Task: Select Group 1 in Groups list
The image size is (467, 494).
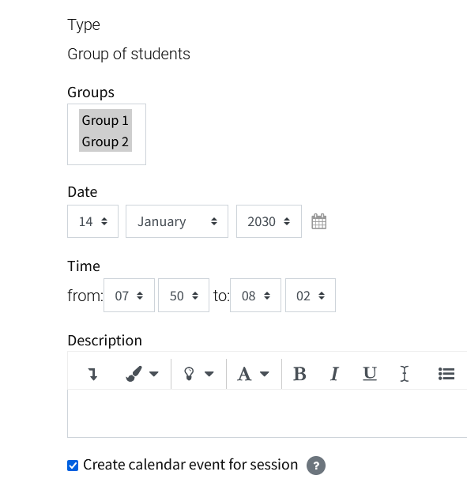Action: [x=105, y=120]
